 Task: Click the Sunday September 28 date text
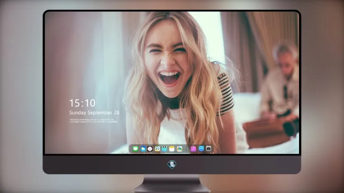pyautogui.click(x=94, y=113)
